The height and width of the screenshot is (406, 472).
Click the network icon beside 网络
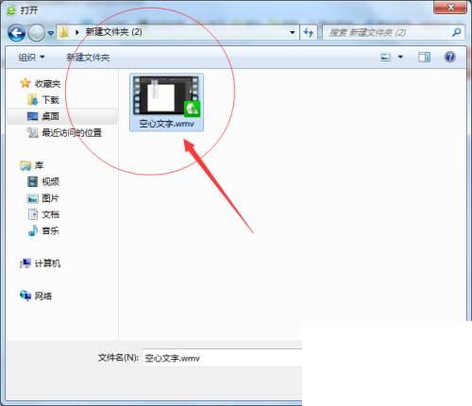[x=25, y=296]
